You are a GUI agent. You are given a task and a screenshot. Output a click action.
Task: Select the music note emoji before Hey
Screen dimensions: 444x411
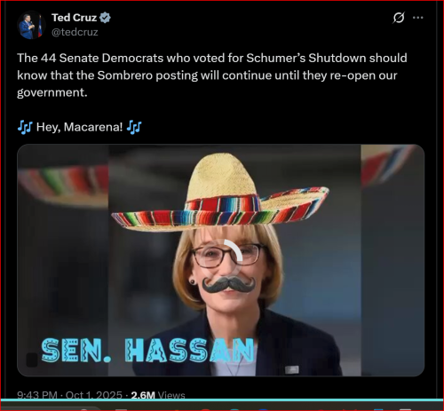click(25, 127)
